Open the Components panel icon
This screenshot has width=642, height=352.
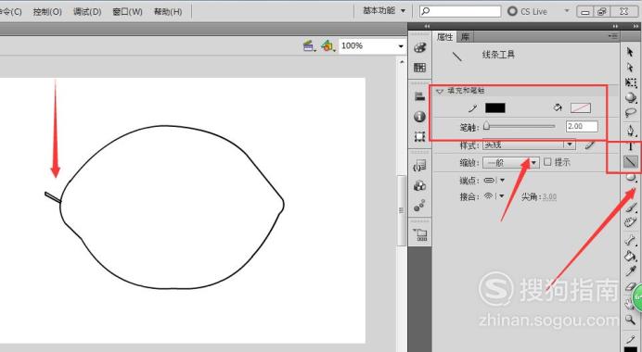(x=419, y=185)
